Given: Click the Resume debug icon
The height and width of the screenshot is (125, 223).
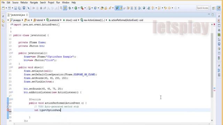Looking at the screenshot, I should pos(33,8).
